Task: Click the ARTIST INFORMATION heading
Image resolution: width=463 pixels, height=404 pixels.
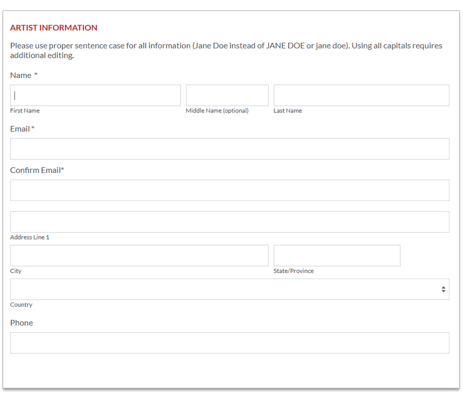Action: (54, 28)
